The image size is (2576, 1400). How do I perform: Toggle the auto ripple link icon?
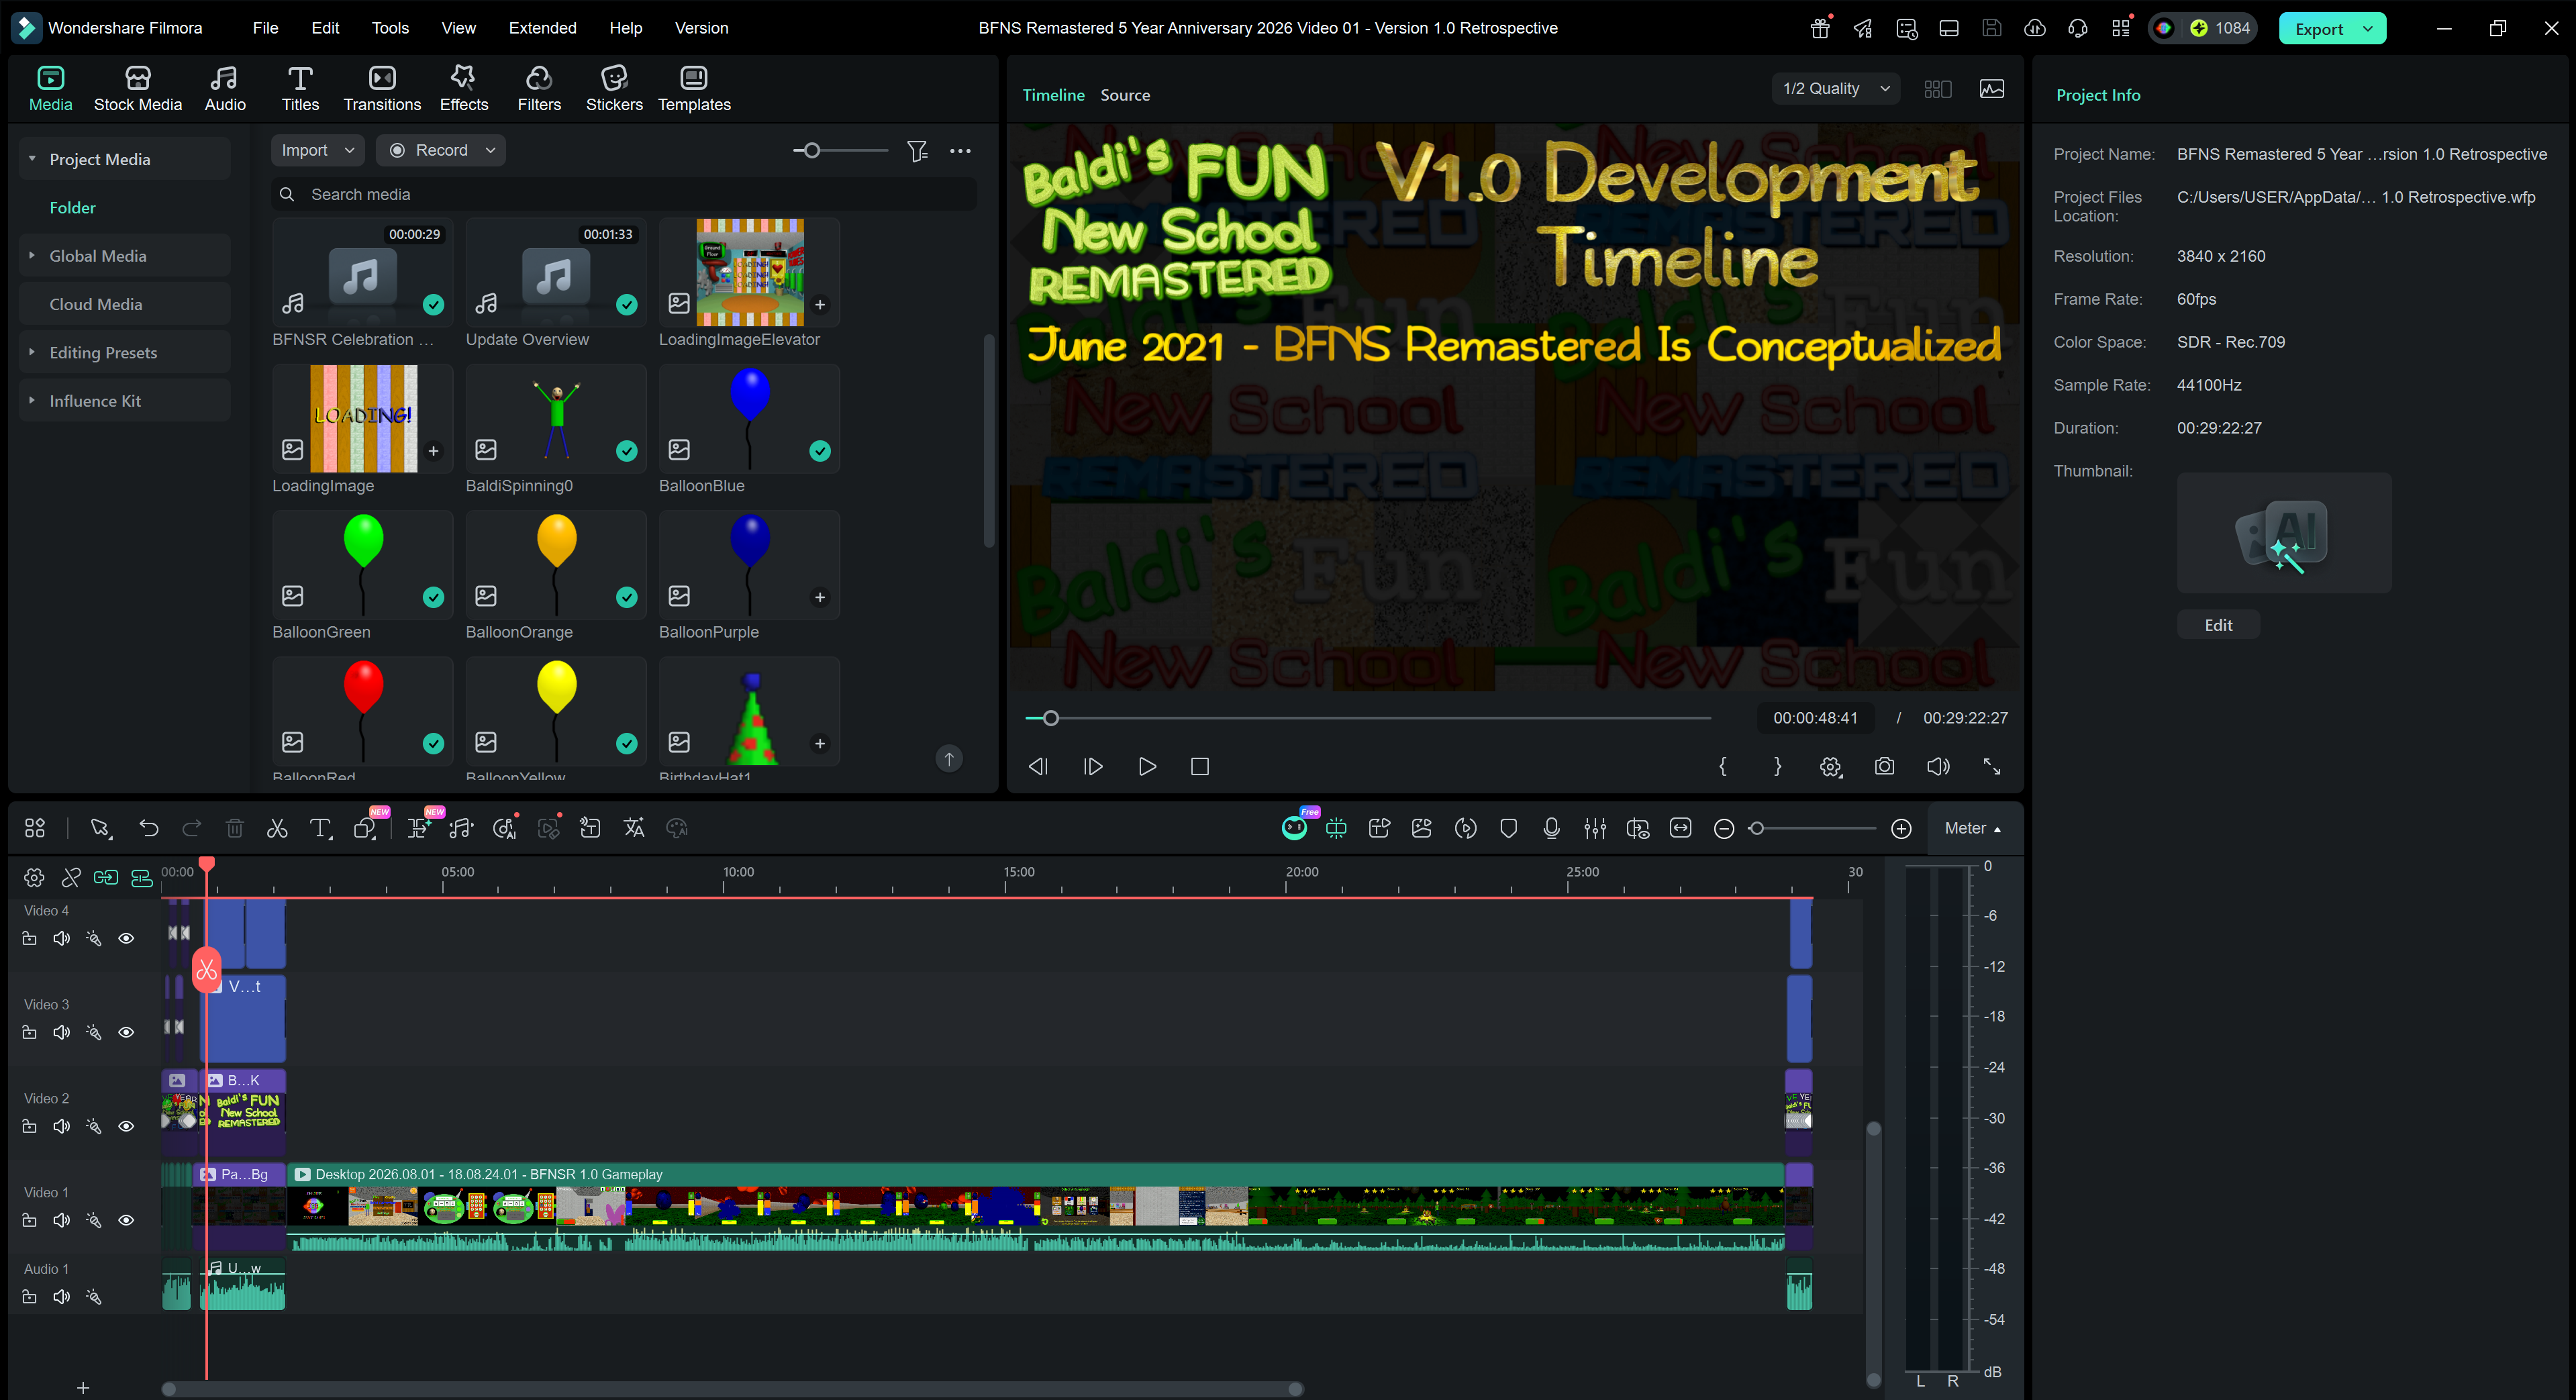coord(106,877)
